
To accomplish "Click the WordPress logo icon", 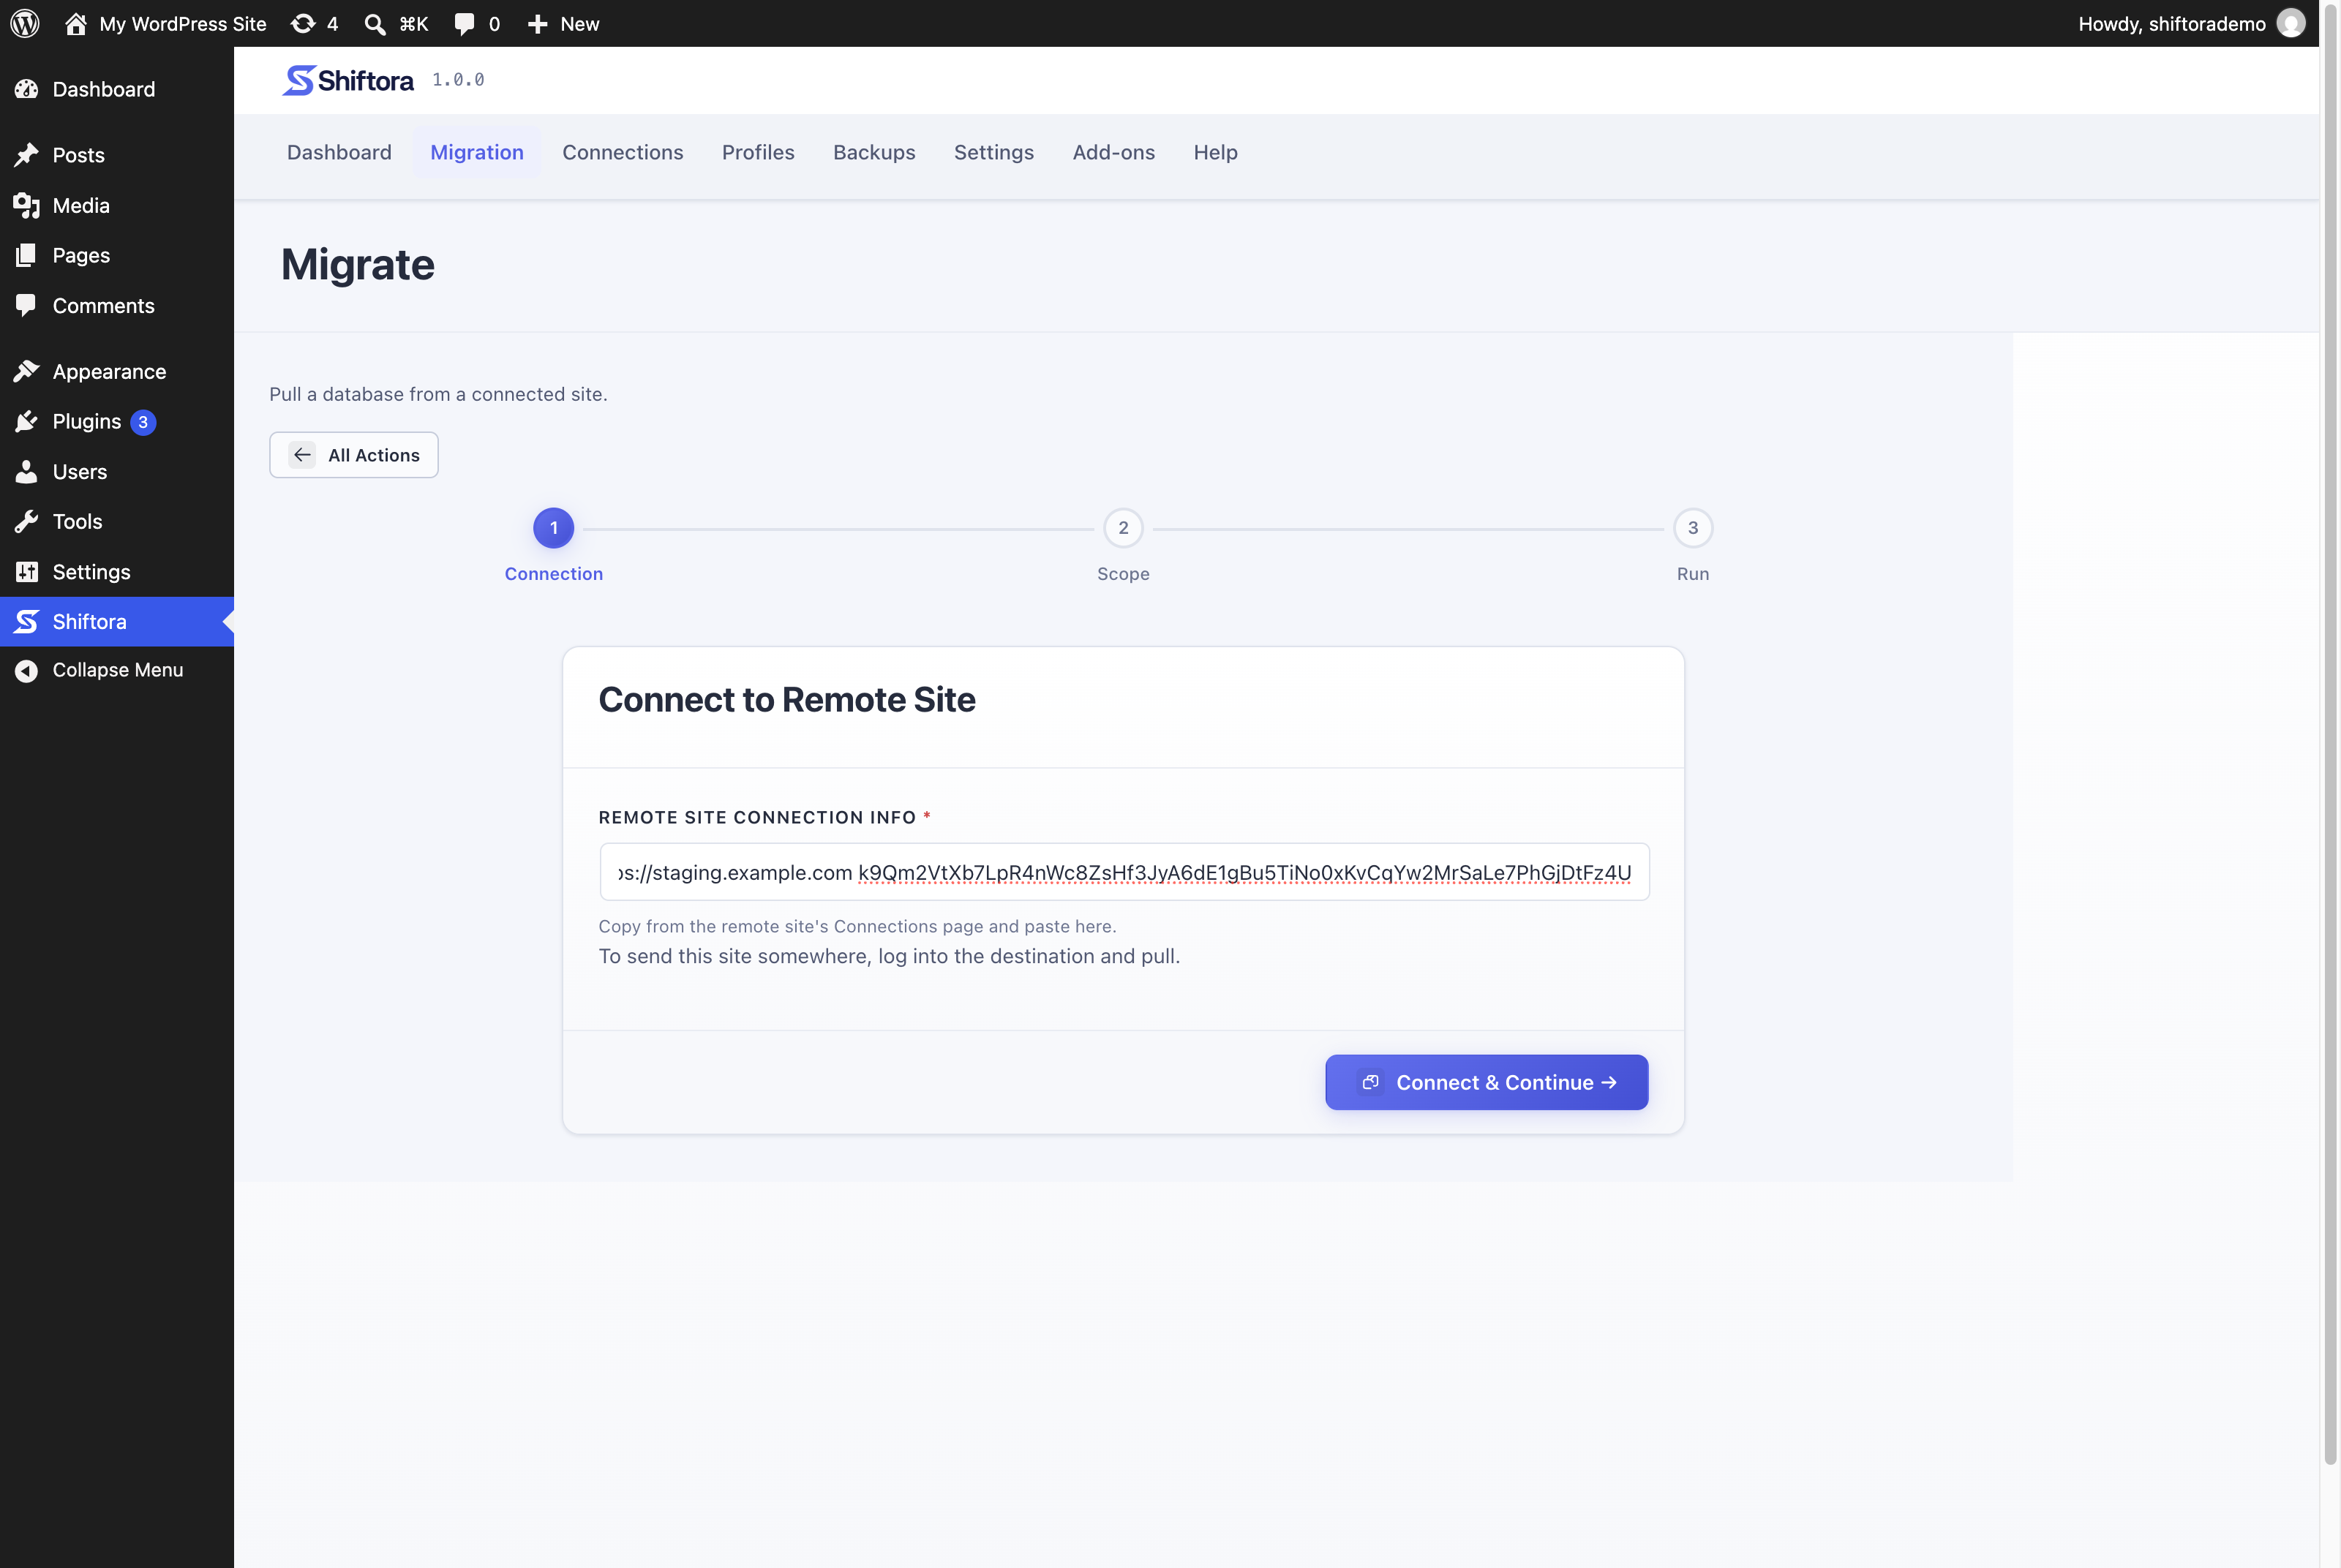I will (25, 23).
